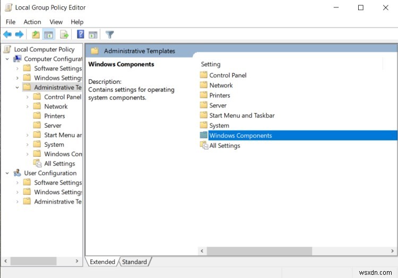
Task: Collapse the Computer Configuration node
Action: pyautogui.click(x=7, y=59)
